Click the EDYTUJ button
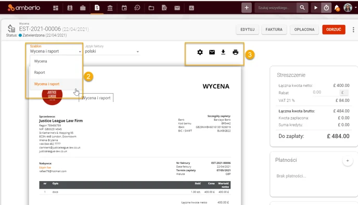The width and height of the screenshot is (358, 205). tap(247, 30)
